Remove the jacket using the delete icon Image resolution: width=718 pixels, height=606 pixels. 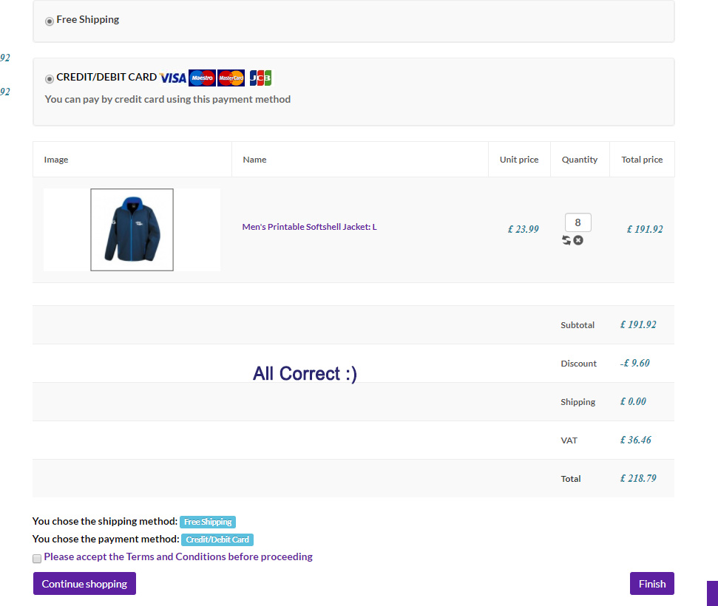578,240
